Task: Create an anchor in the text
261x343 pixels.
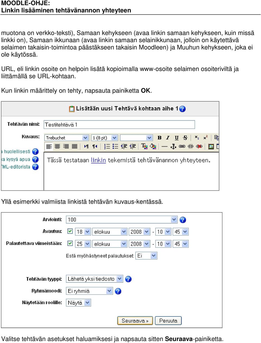Action: pos(173,146)
